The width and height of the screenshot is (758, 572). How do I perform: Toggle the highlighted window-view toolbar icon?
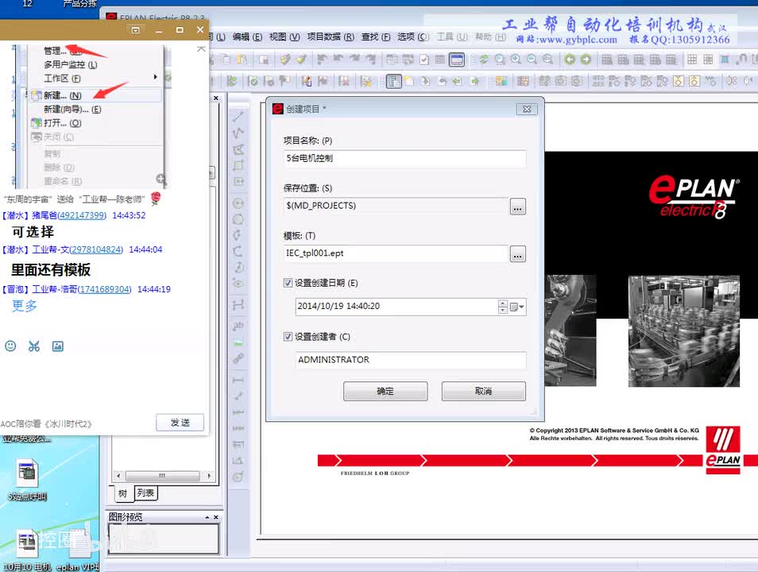pos(457,60)
